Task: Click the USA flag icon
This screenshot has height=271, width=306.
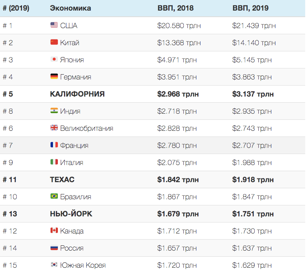Action: 54,25
